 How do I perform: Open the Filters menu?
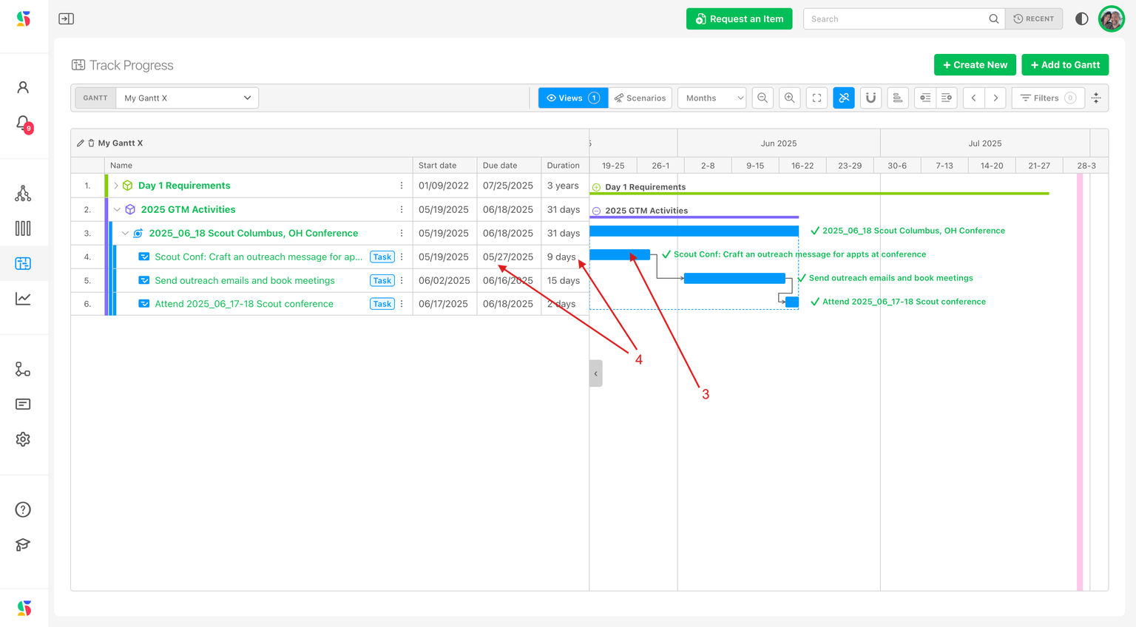[1047, 98]
